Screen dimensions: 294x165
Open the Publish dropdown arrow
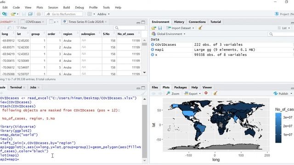(x=291, y=93)
